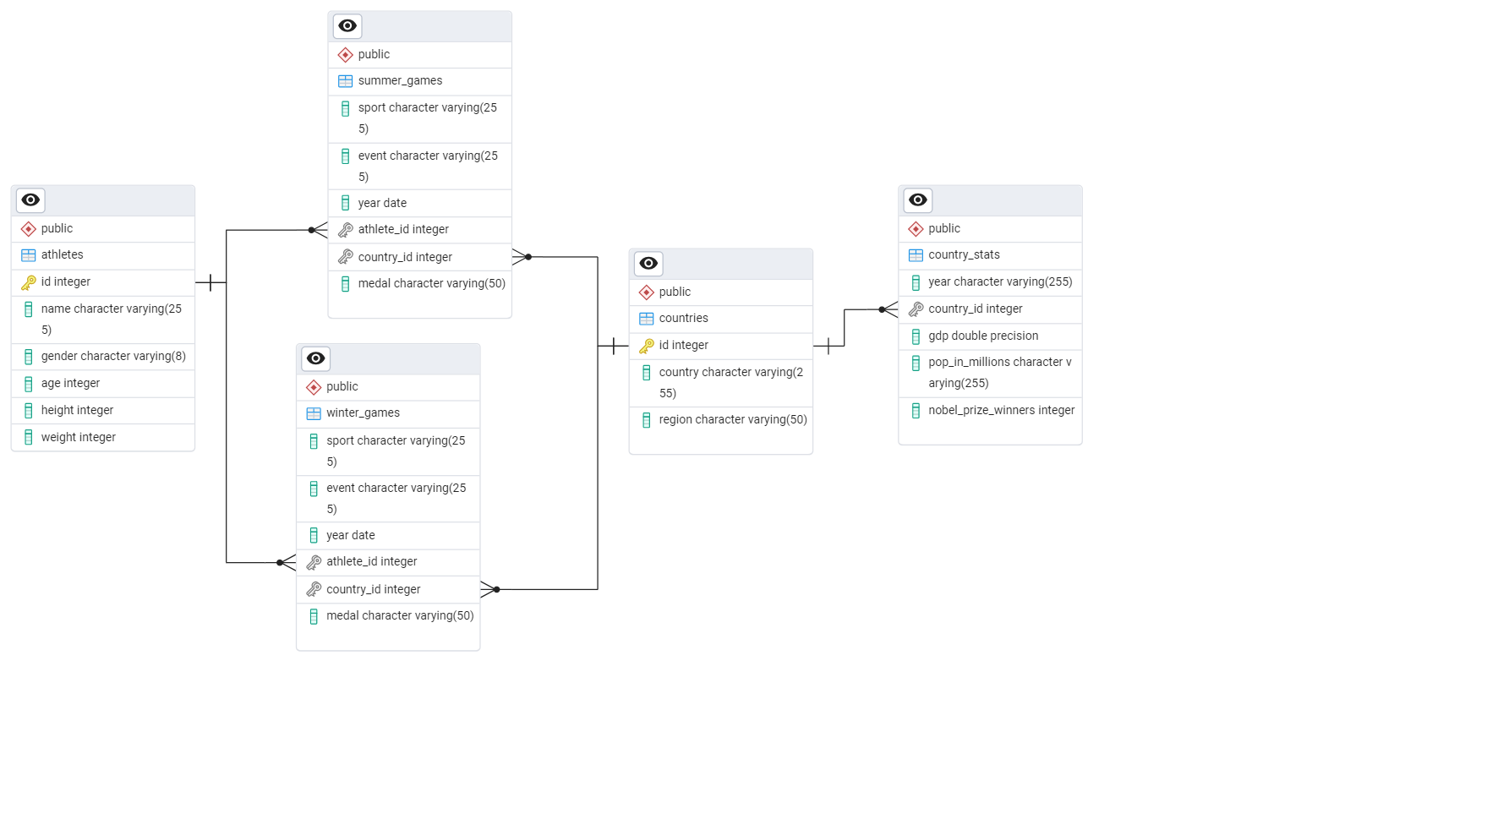Toggle eye icon on countries table

point(648,264)
